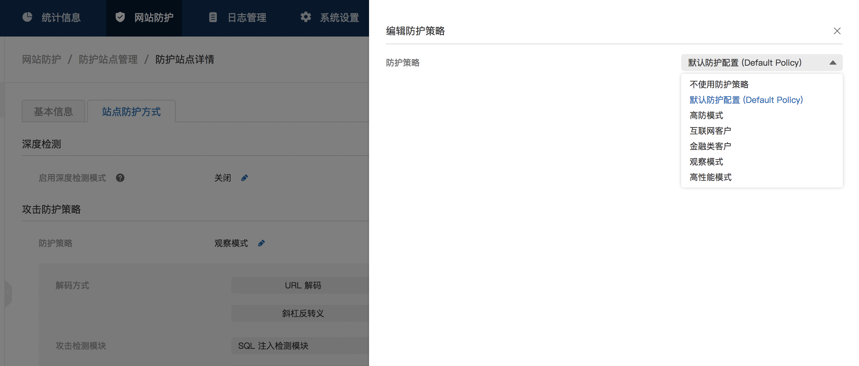Image resolution: width=859 pixels, height=366 pixels.
Task: Click the clipboard icon for 日志管理
Action: click(x=213, y=17)
